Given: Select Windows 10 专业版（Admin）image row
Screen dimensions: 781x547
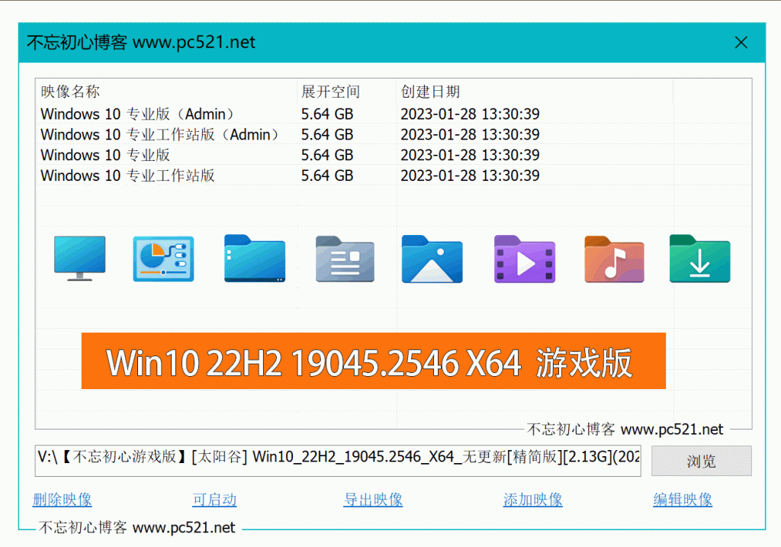Looking at the screenshot, I should [394, 114].
